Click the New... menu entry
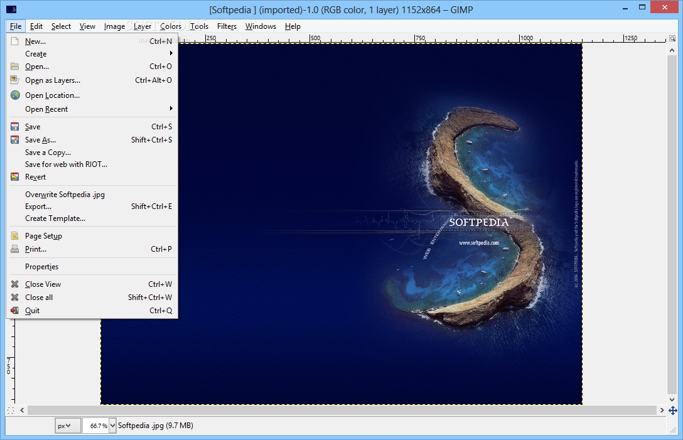Screen dimensions: 683x440 click(x=92, y=41)
